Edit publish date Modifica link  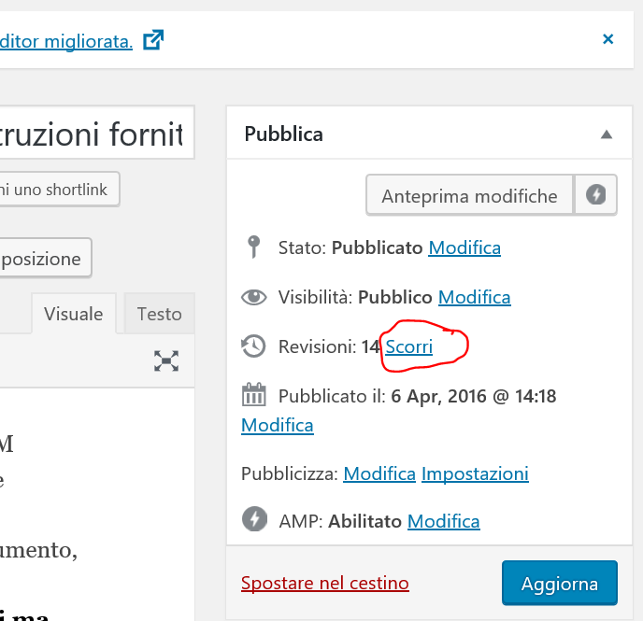point(277,425)
